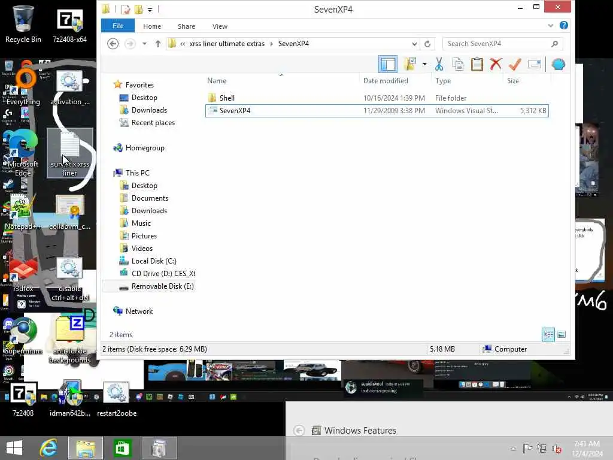The height and width of the screenshot is (460, 613).
Task: Click the Search SevenXP4 field
Action: click(503, 44)
